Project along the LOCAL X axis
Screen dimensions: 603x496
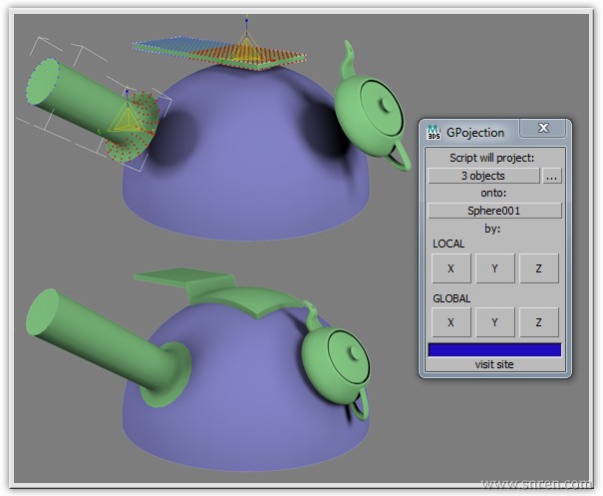(452, 268)
